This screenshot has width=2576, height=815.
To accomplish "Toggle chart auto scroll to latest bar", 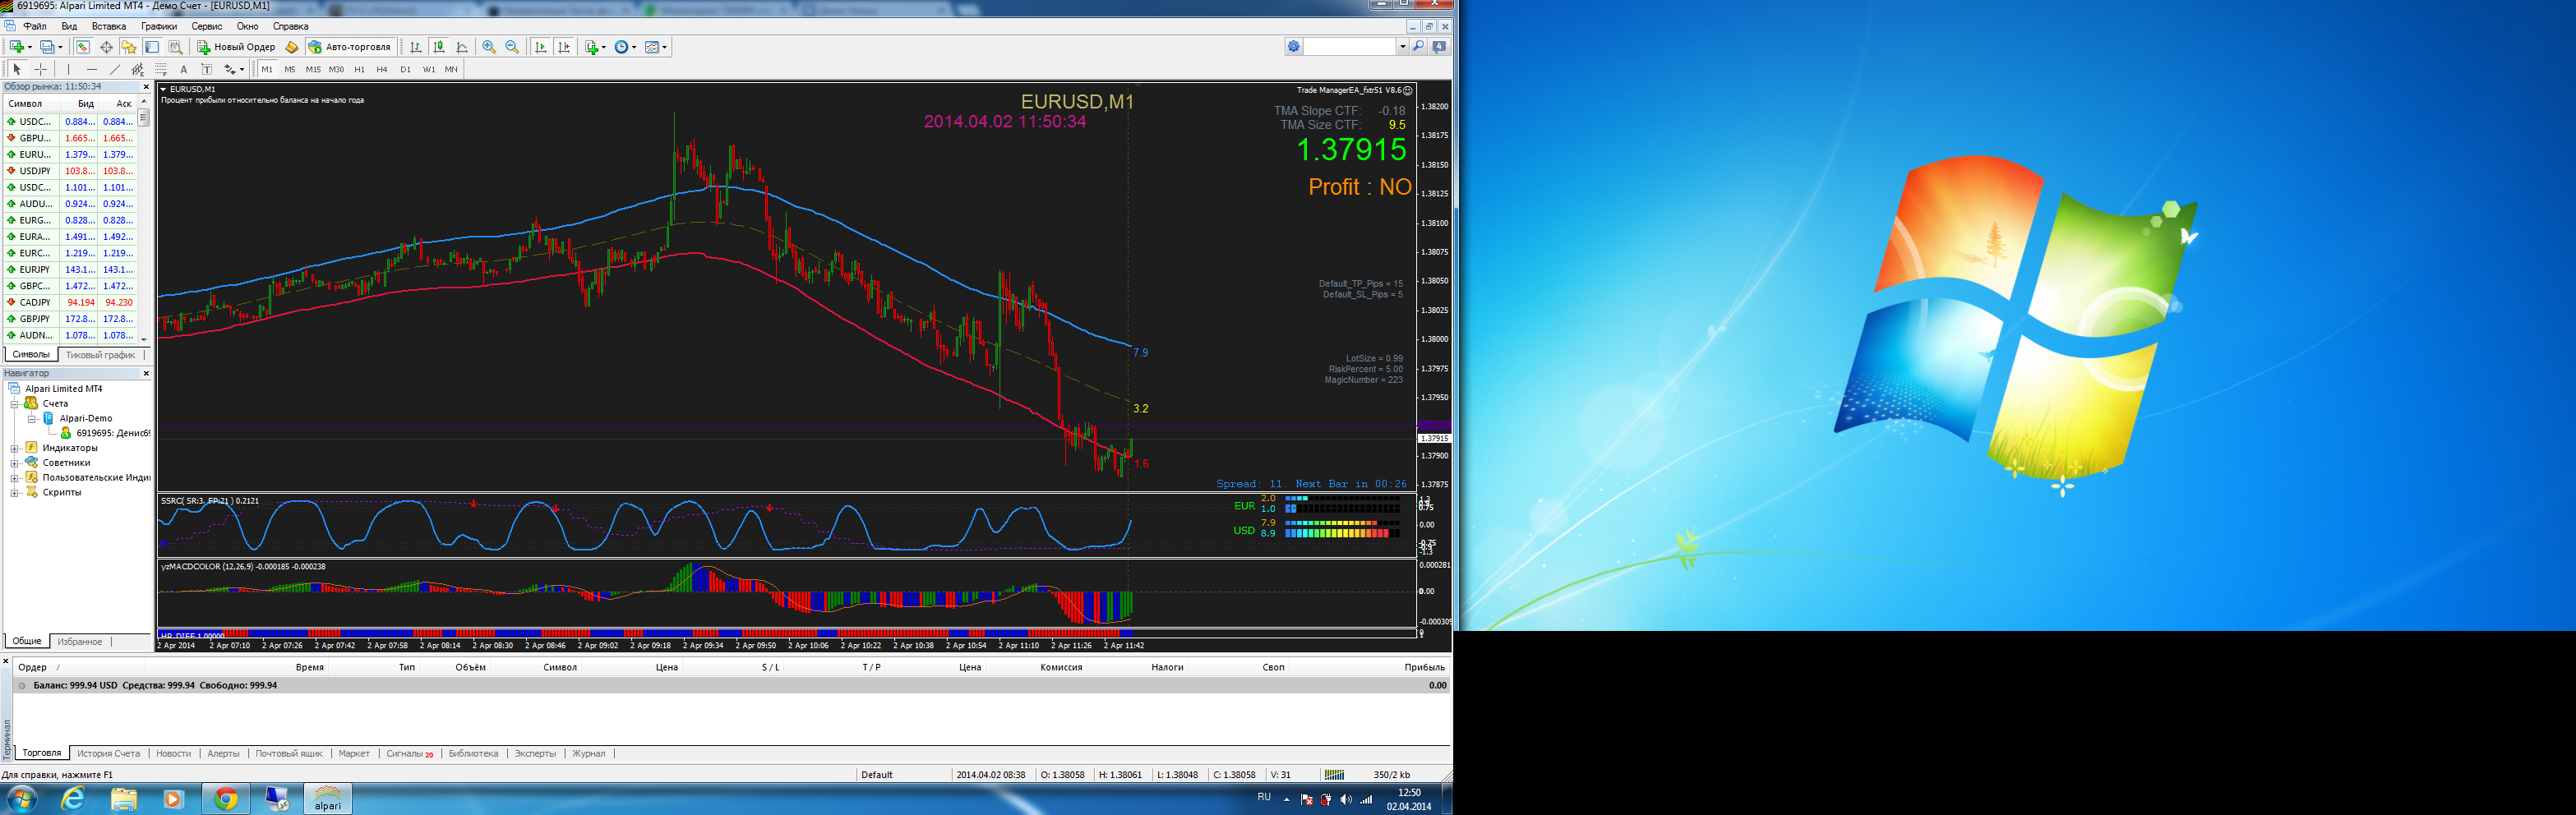I will point(541,47).
